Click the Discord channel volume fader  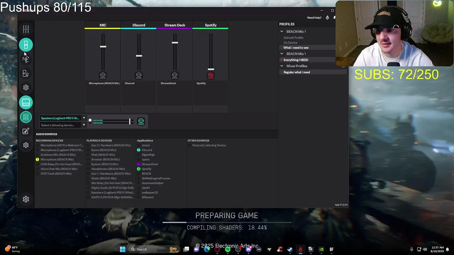[139, 56]
